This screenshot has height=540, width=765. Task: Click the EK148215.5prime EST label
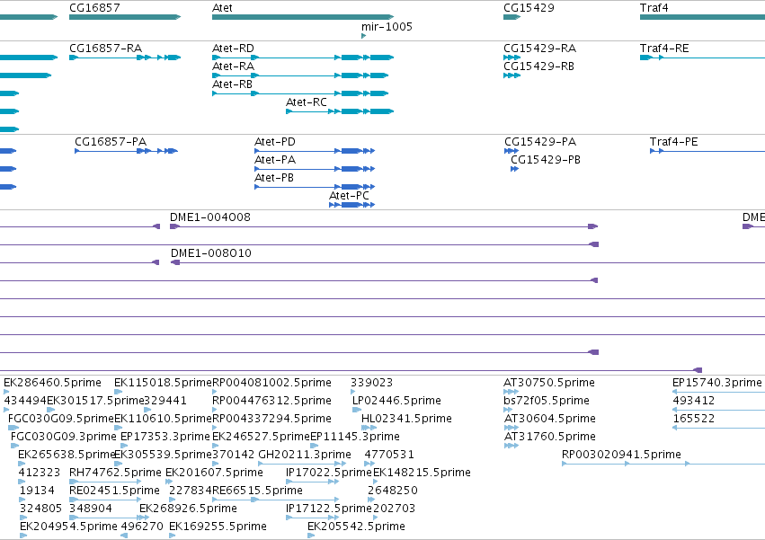[422, 473]
